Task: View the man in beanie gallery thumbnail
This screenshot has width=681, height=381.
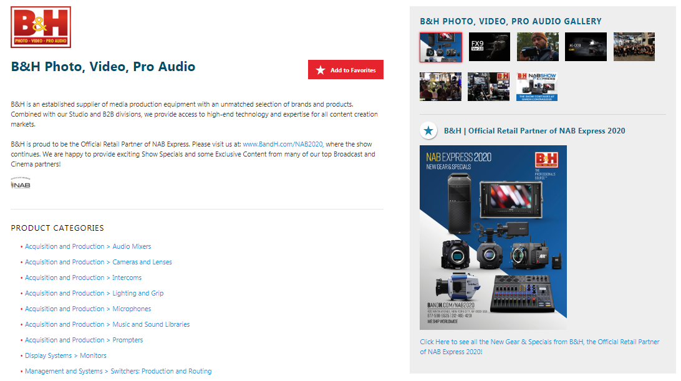Action: pyautogui.click(x=538, y=47)
